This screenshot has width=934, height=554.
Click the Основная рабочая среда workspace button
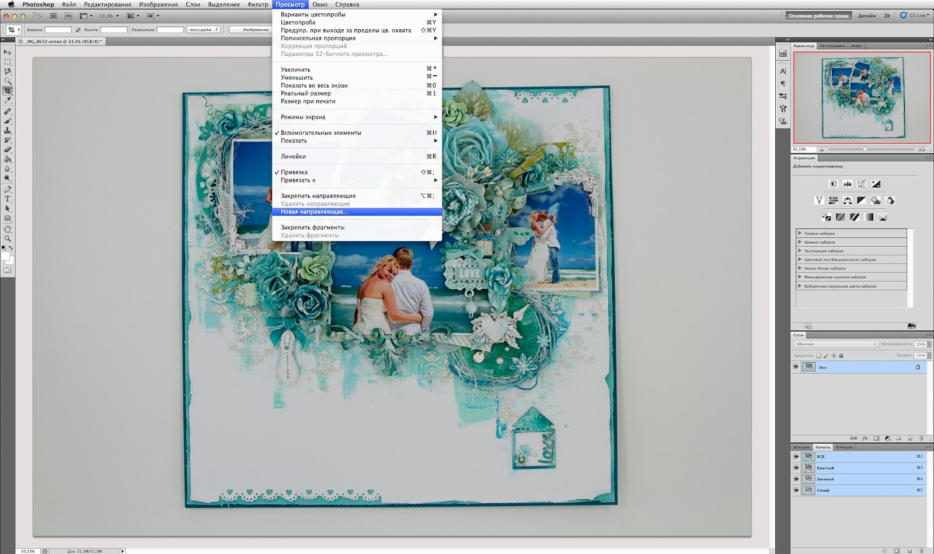coord(818,16)
